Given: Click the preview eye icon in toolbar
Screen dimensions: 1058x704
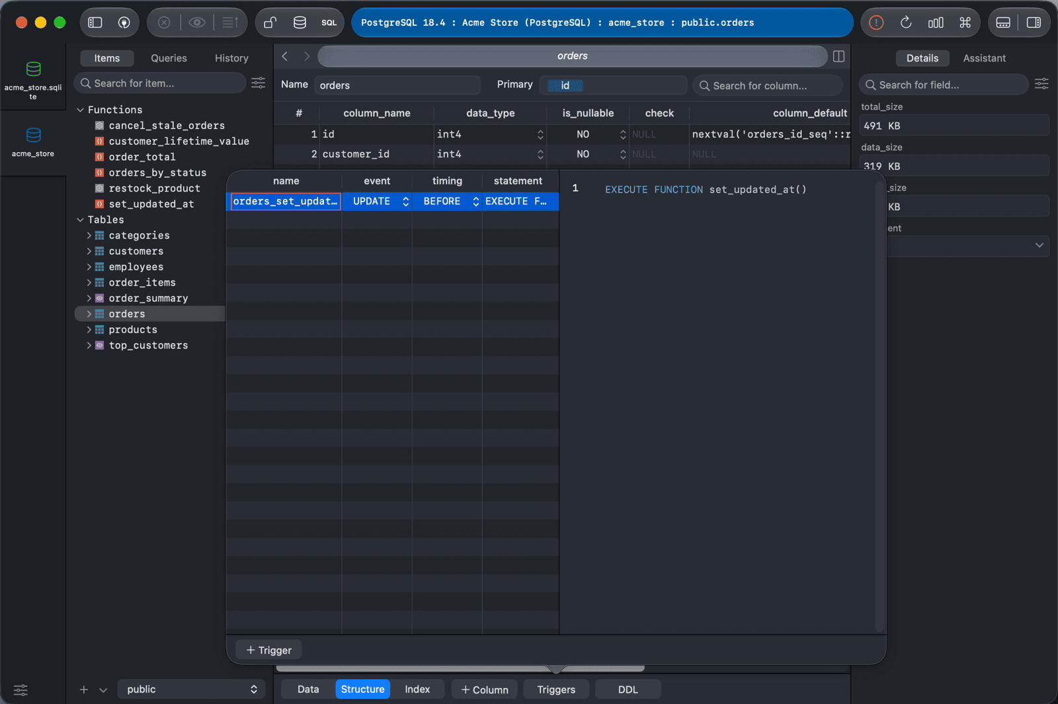Looking at the screenshot, I should coord(197,22).
